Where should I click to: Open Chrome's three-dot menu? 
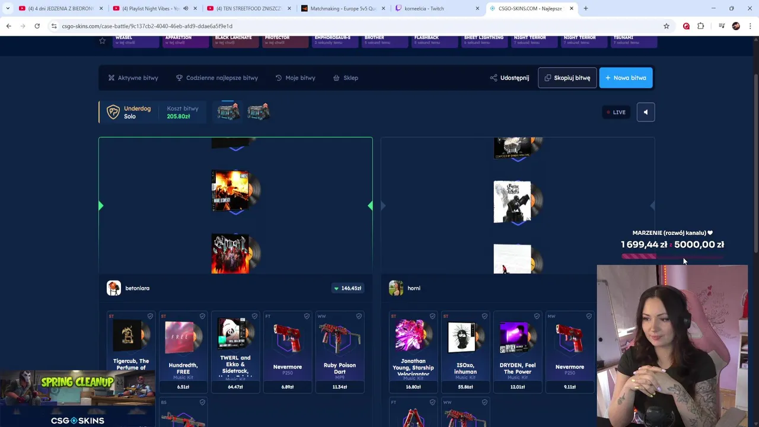tap(751, 26)
